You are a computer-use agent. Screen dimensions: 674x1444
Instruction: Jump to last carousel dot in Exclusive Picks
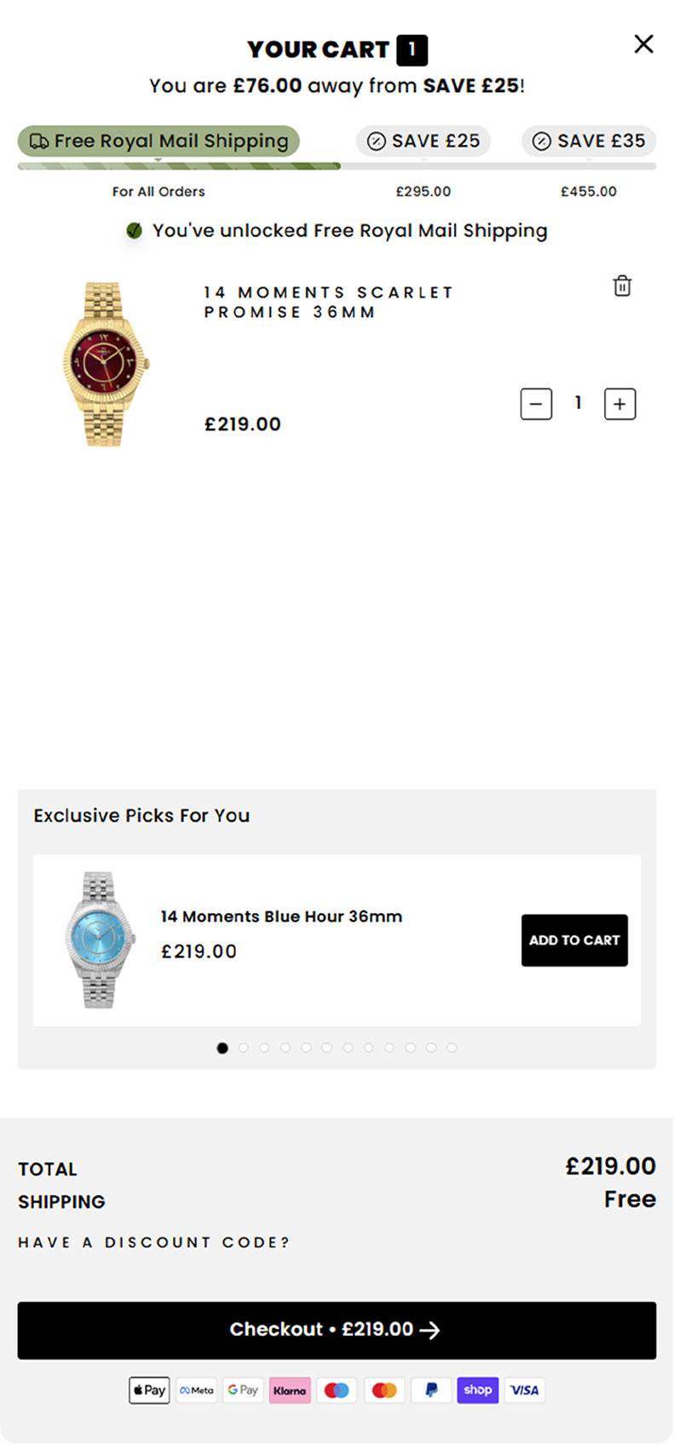(x=452, y=1048)
